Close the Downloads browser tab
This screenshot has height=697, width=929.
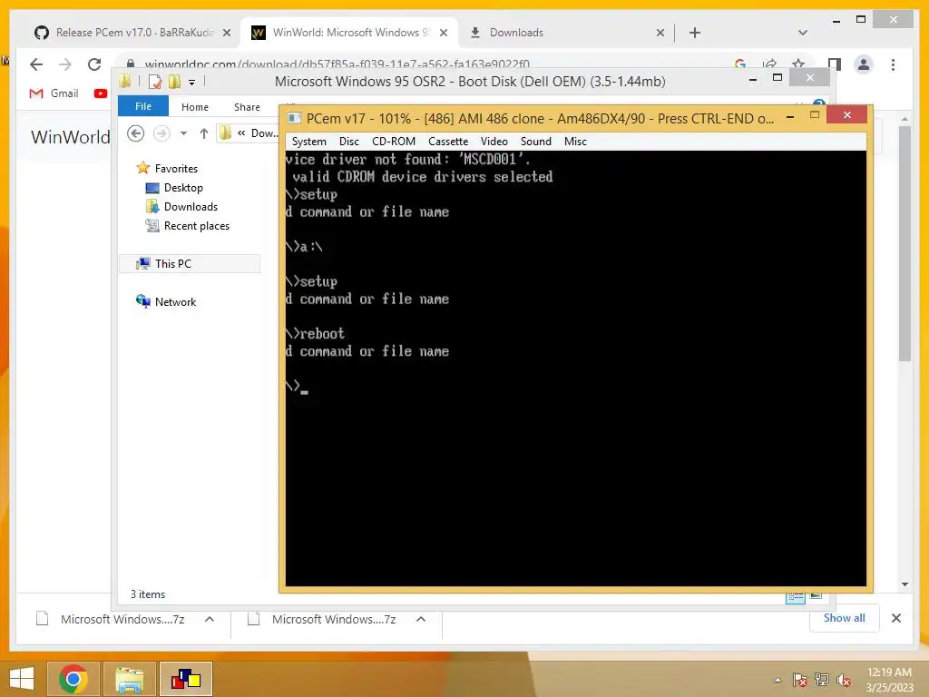[x=660, y=33]
